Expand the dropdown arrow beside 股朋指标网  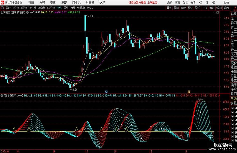(x=2, y=96)
